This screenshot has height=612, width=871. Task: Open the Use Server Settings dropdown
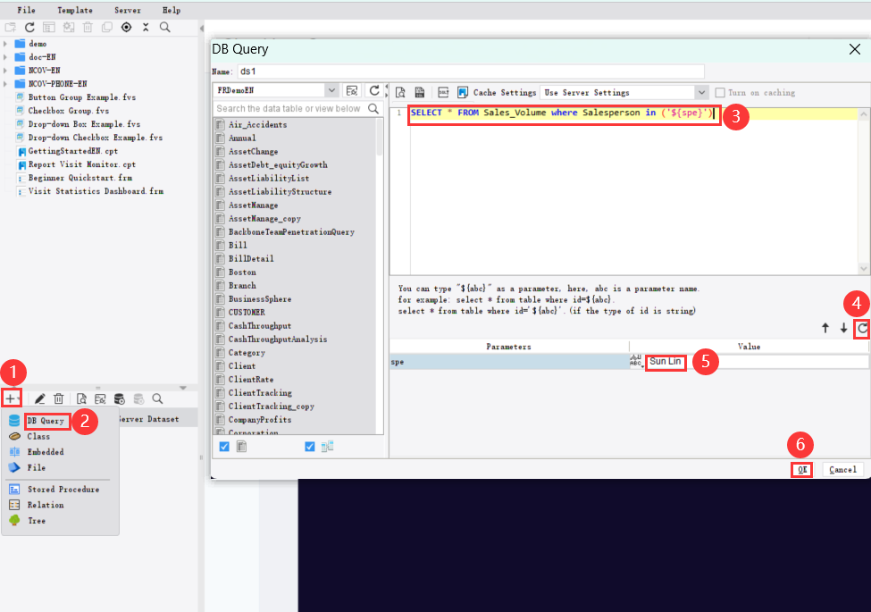700,92
